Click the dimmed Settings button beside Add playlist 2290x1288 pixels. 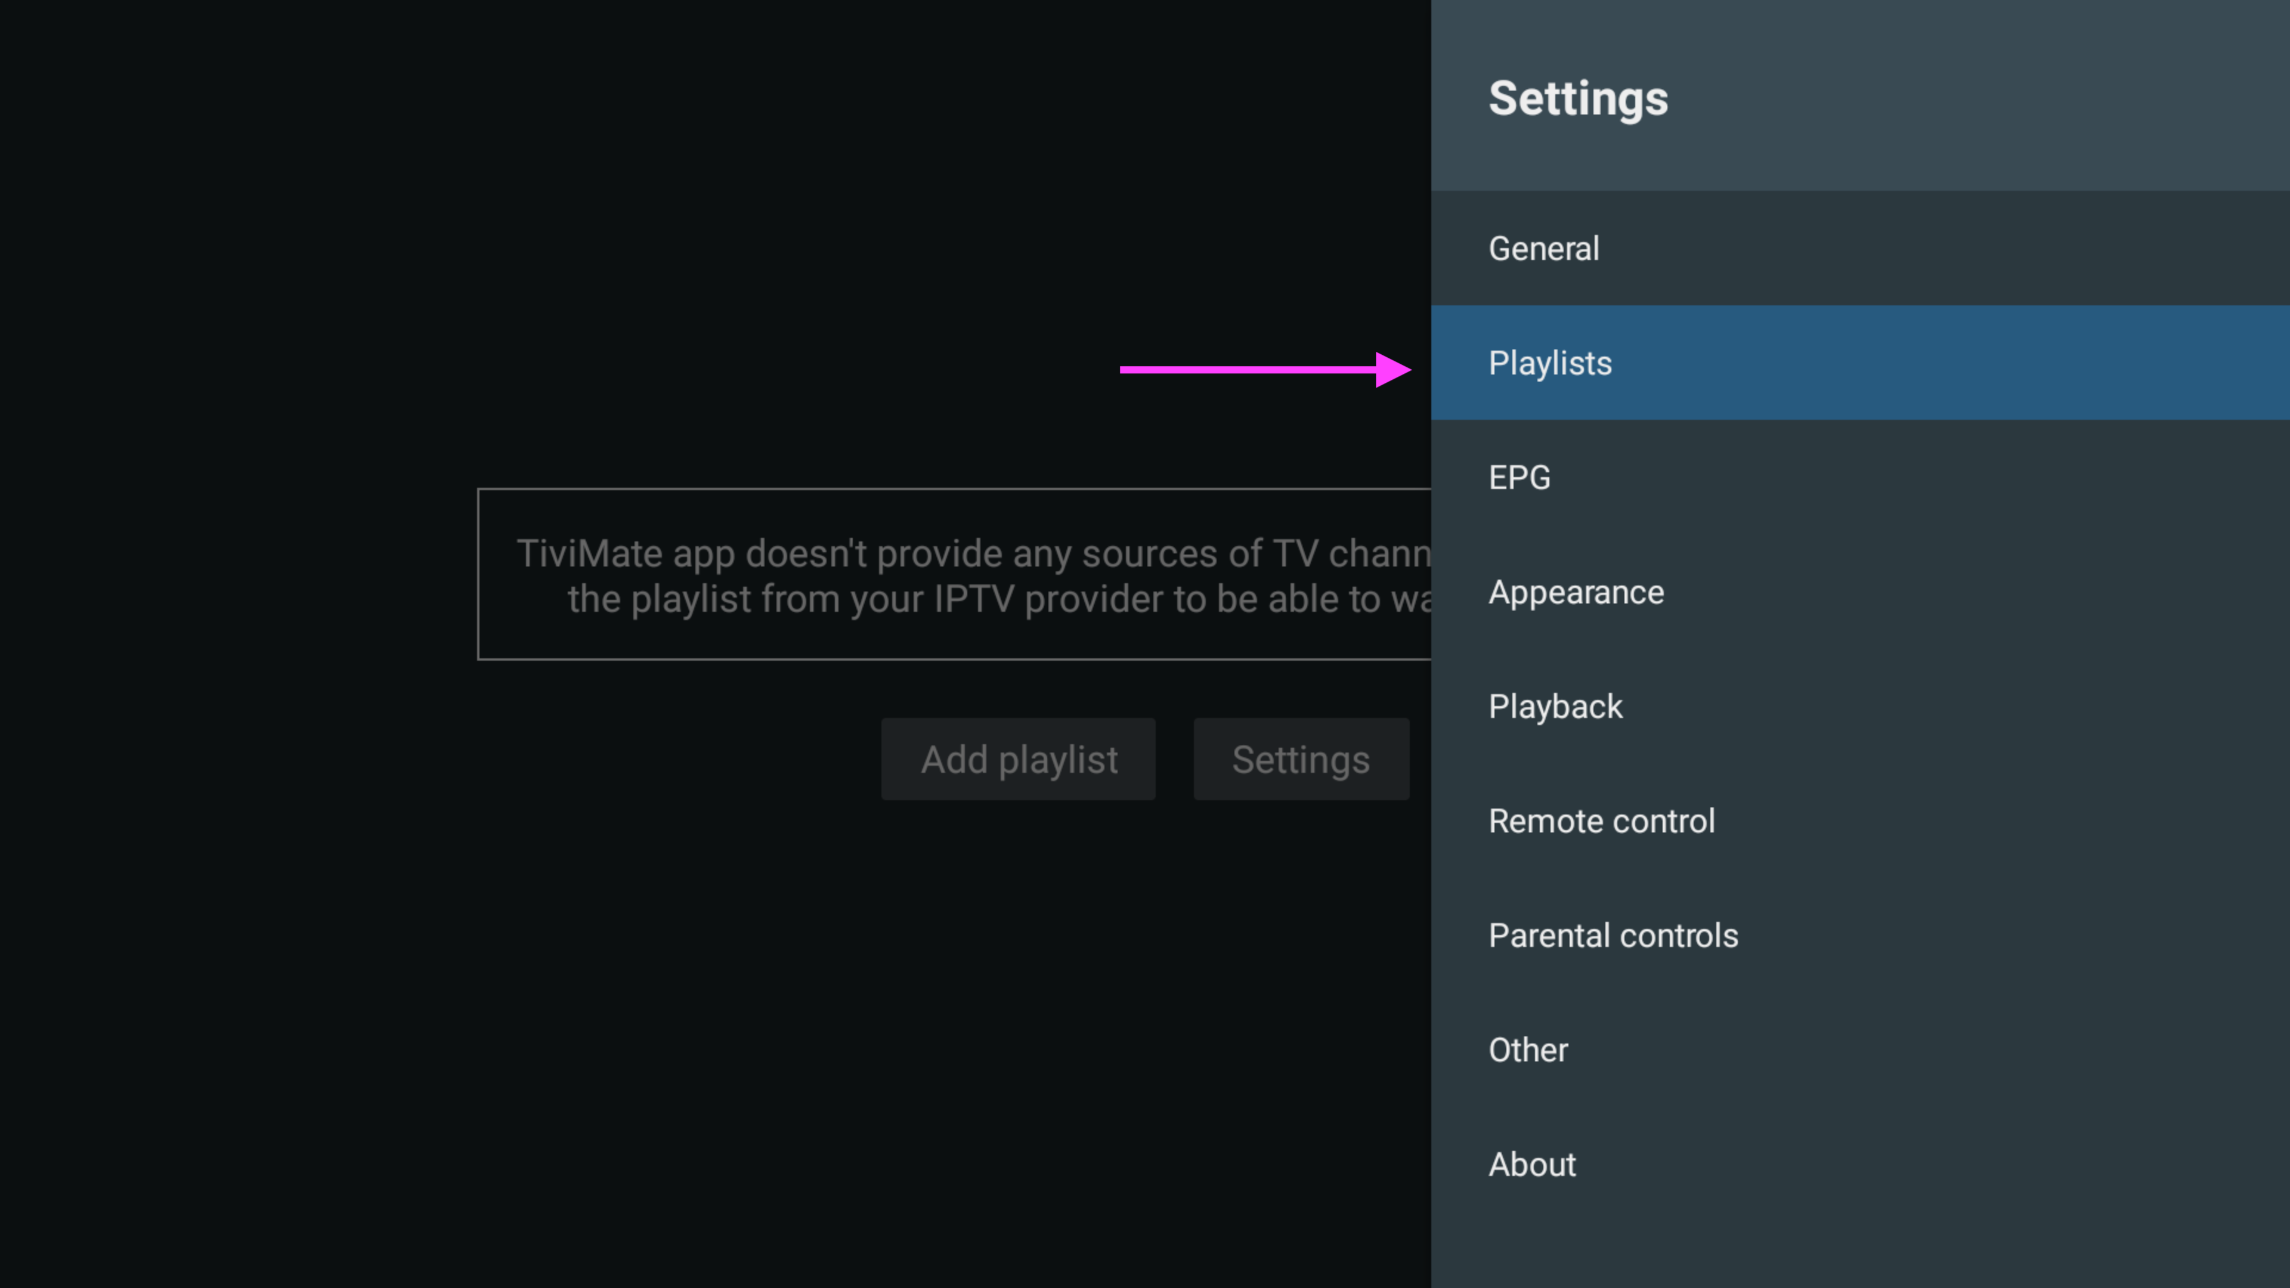[x=1301, y=760]
